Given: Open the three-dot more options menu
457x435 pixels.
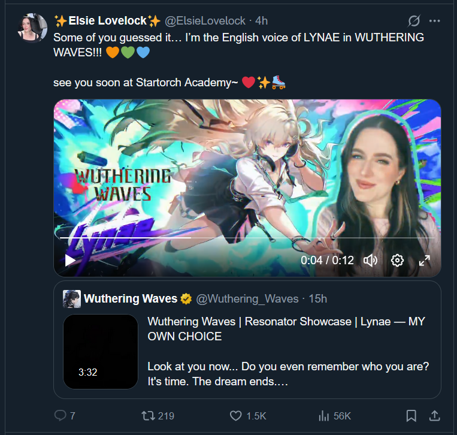Looking at the screenshot, I should (435, 21).
